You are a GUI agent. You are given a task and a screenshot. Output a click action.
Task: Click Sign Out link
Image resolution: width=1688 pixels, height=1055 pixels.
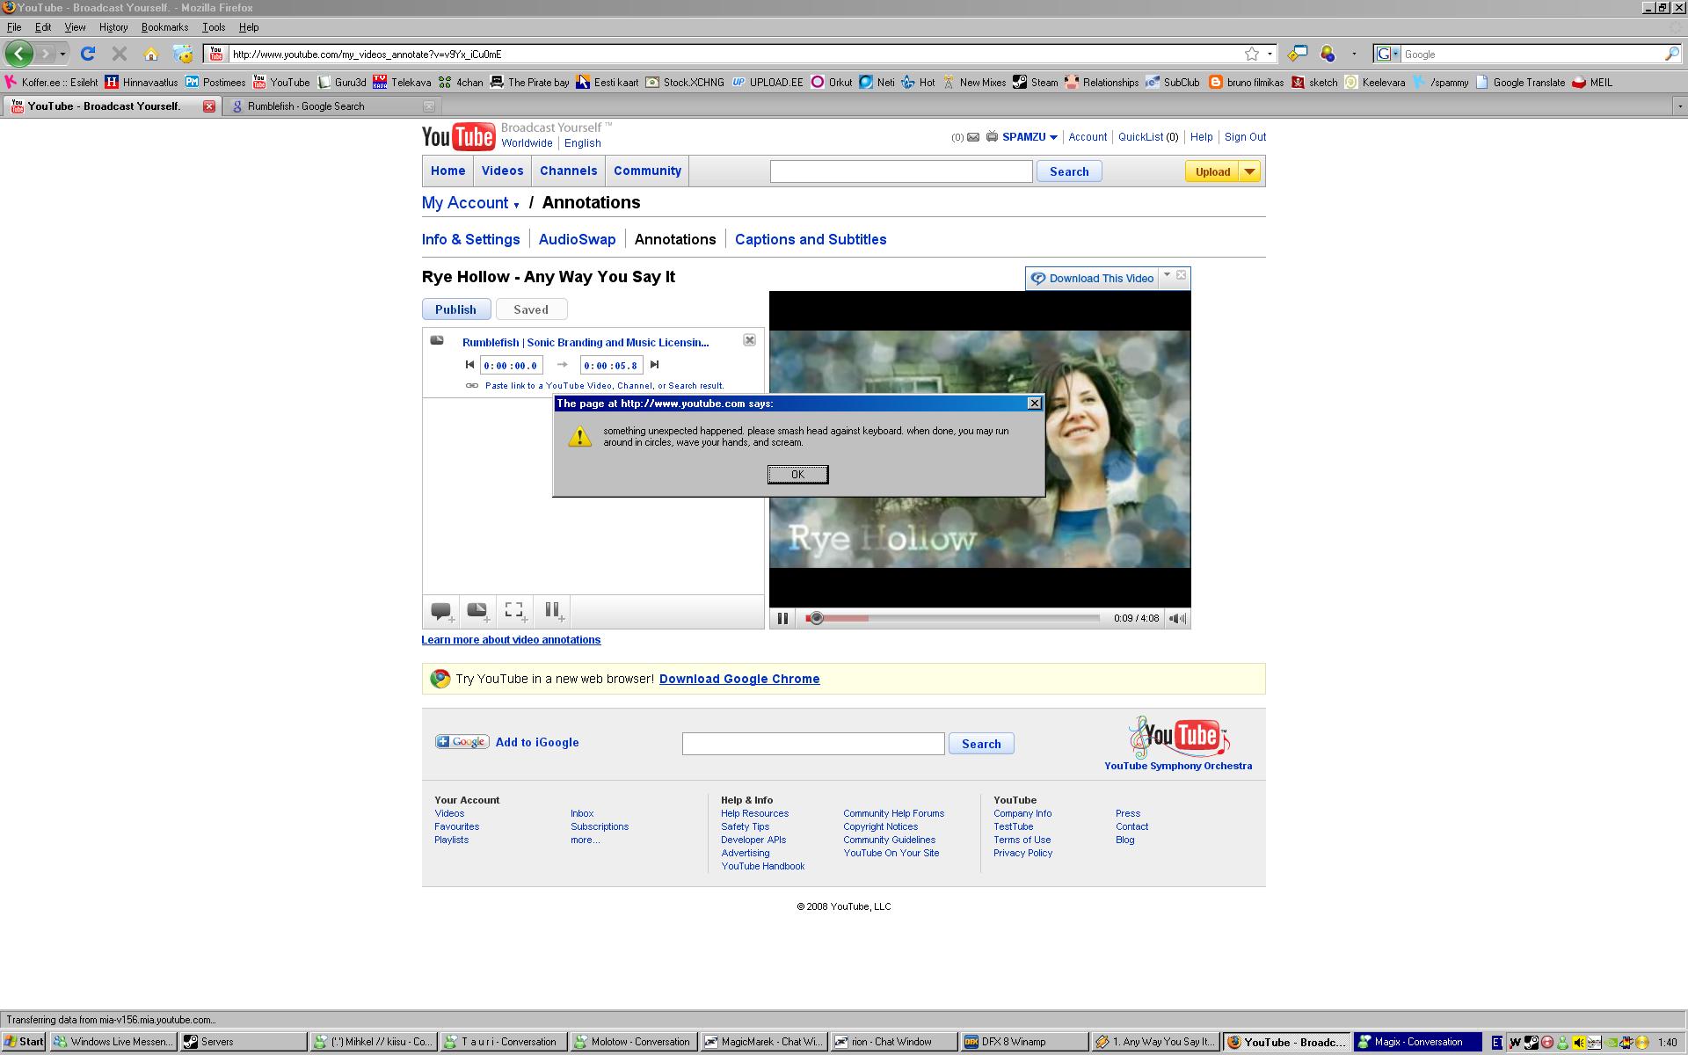coord(1245,137)
